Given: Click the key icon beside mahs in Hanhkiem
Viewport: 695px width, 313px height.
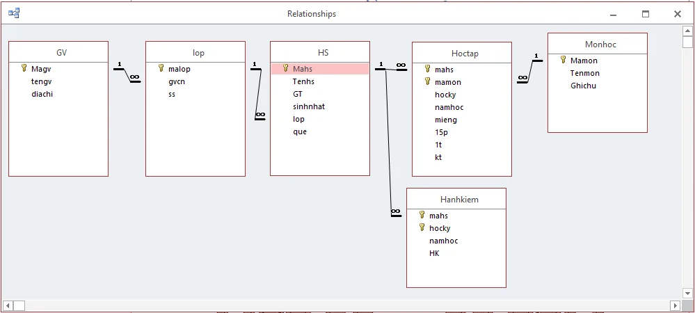Looking at the screenshot, I should click(422, 216).
